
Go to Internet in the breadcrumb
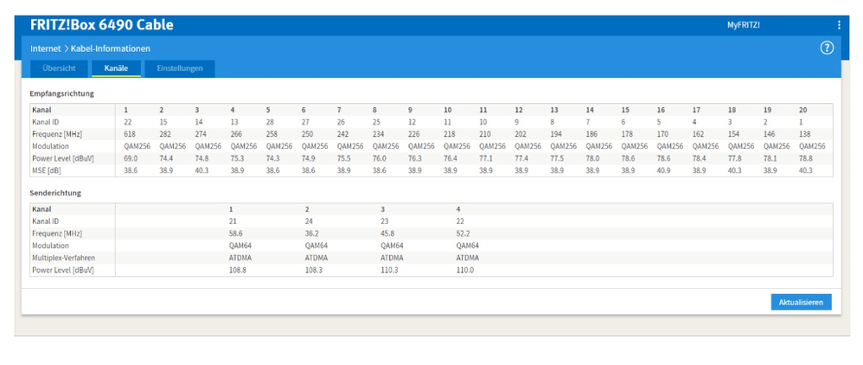point(46,48)
